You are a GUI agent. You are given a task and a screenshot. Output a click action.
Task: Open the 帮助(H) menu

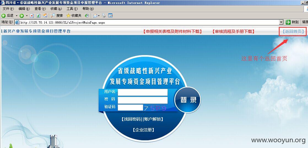point(88,9)
